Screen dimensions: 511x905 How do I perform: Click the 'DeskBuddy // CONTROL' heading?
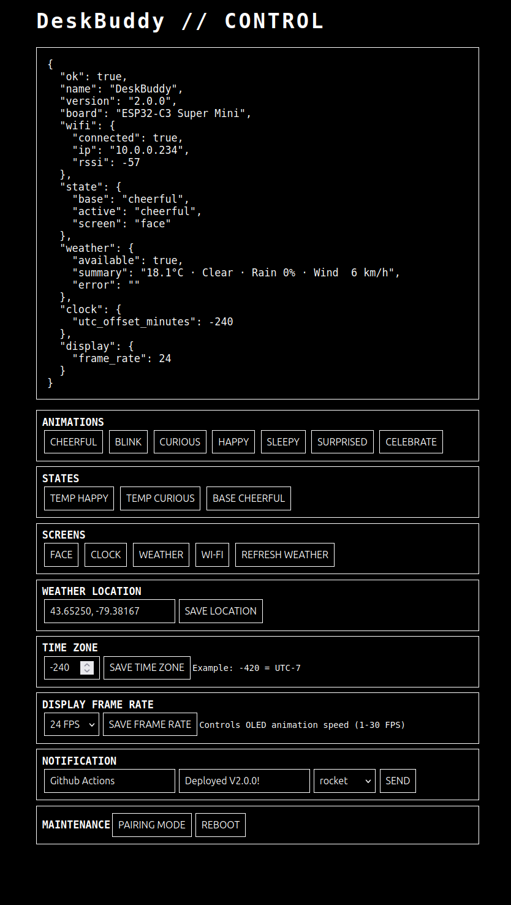pyautogui.click(x=180, y=21)
